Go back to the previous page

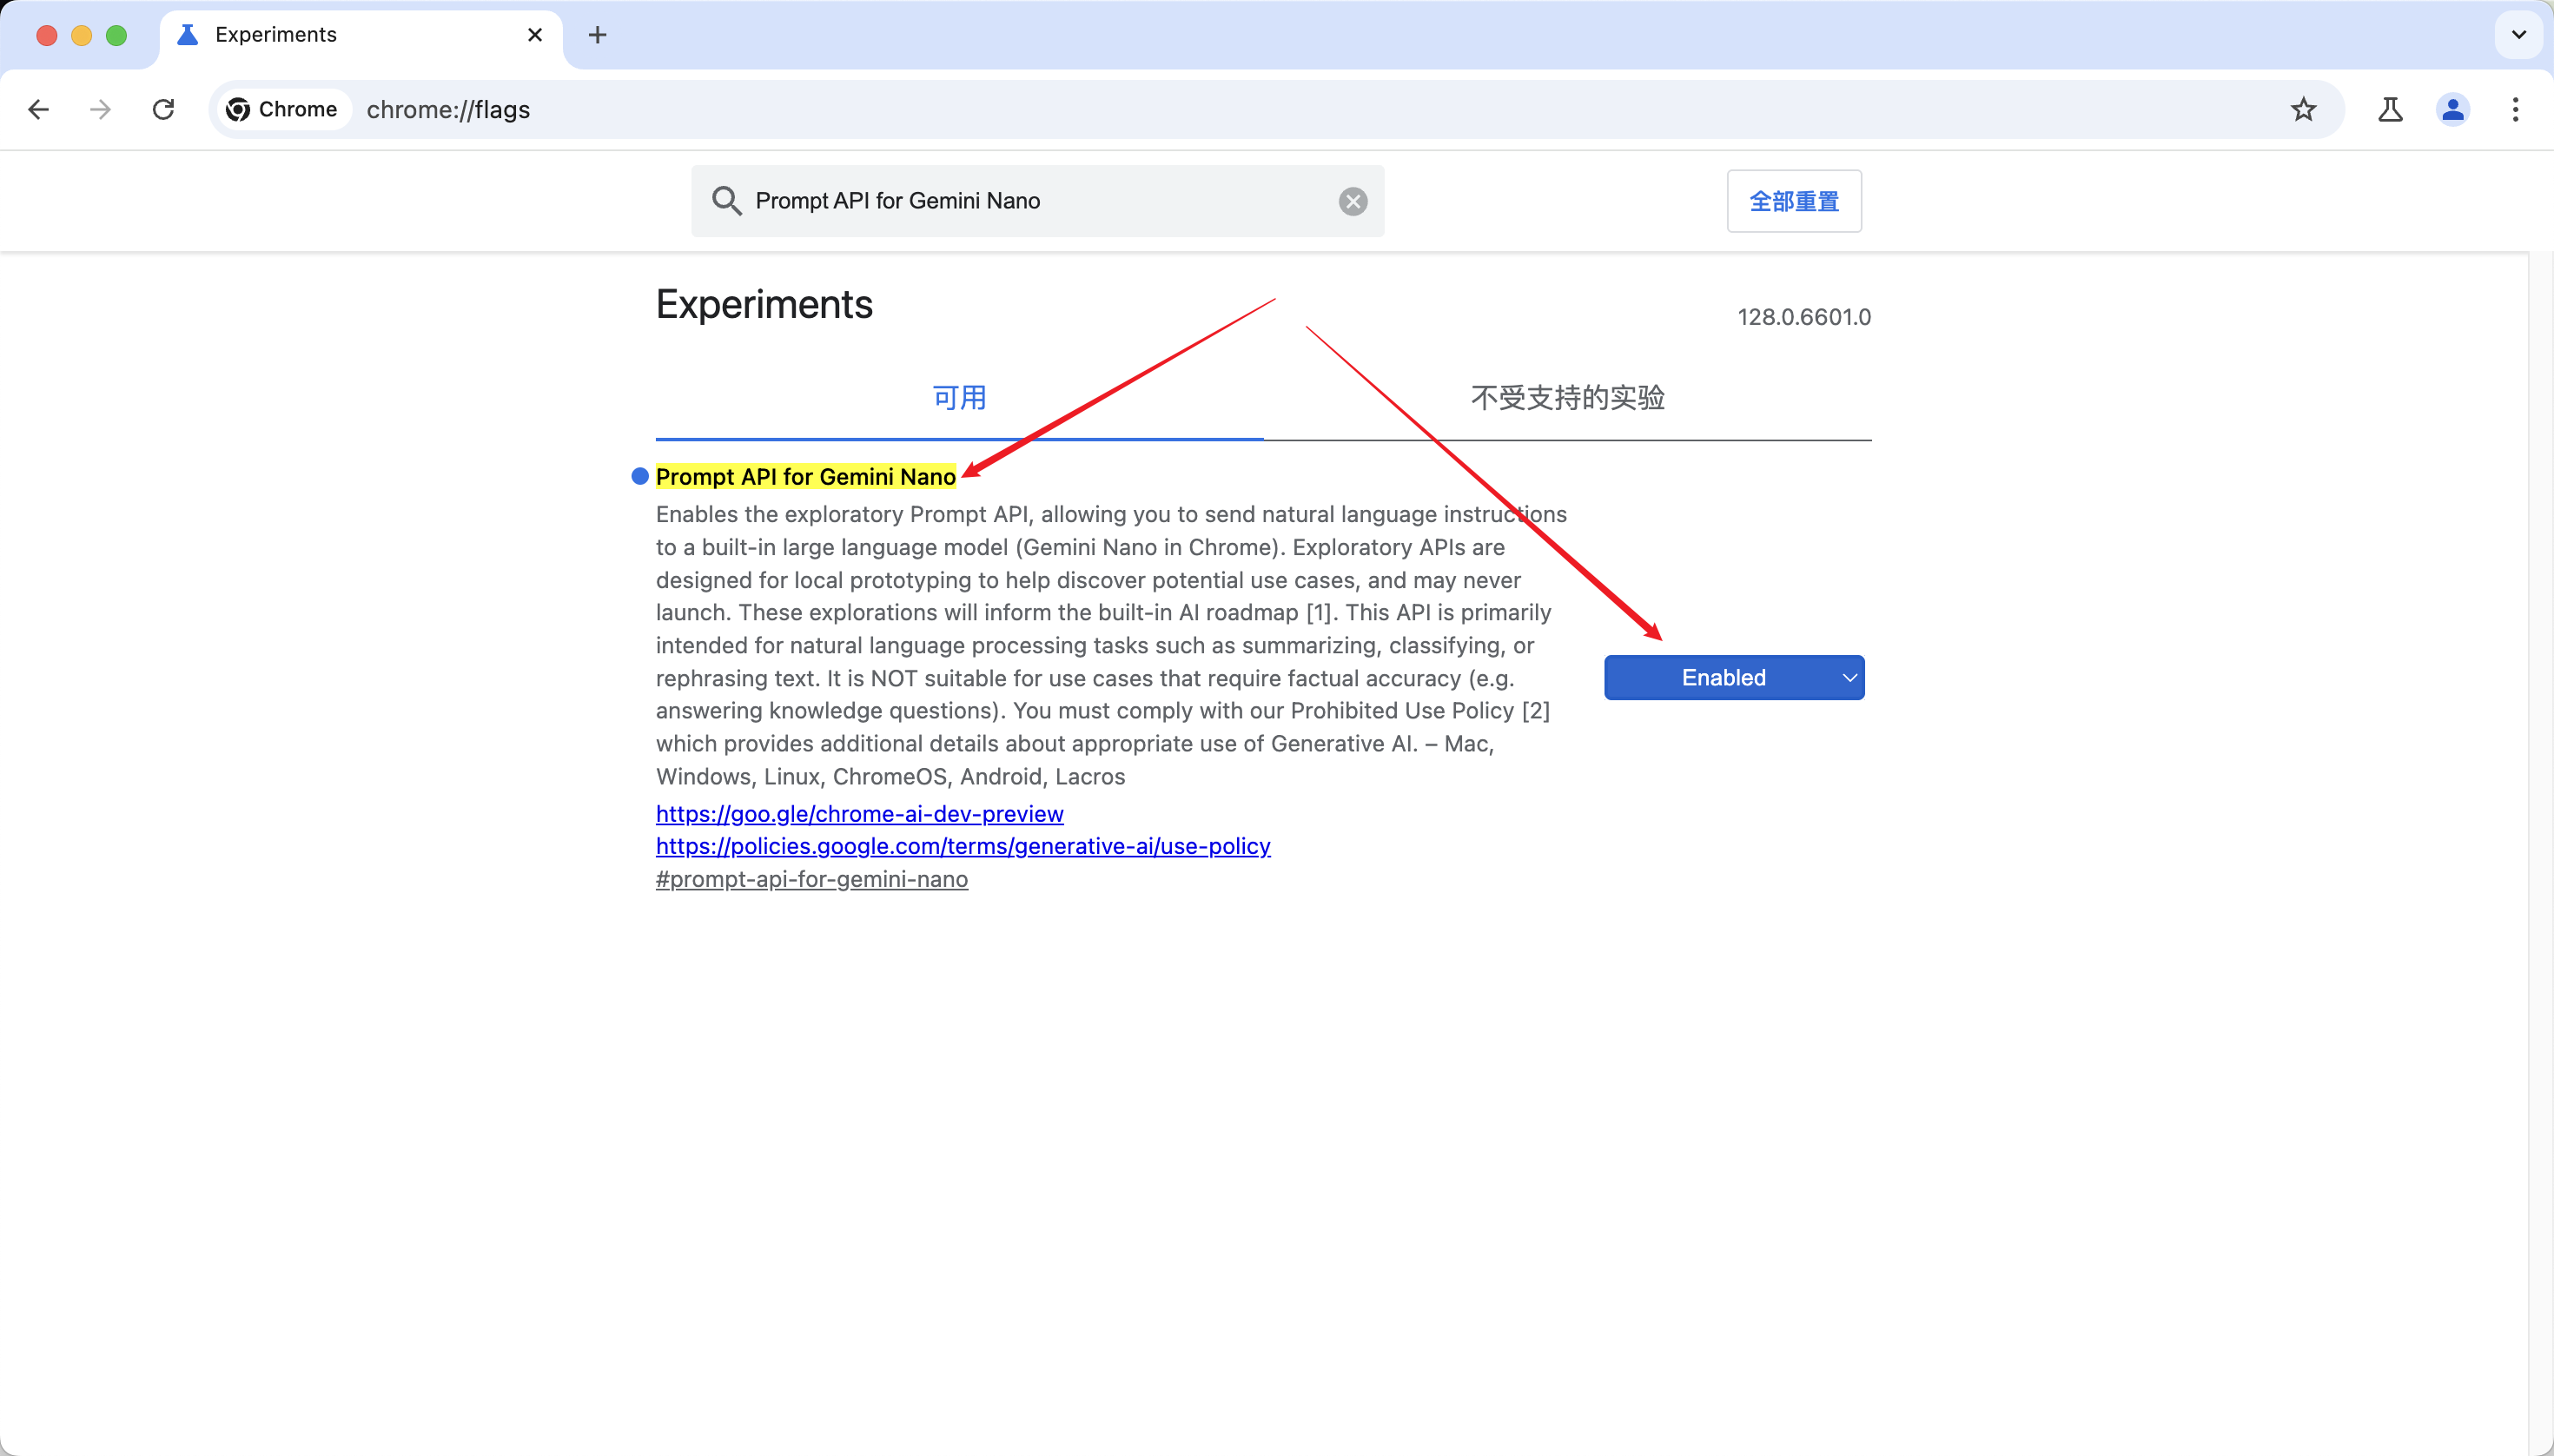[x=39, y=109]
